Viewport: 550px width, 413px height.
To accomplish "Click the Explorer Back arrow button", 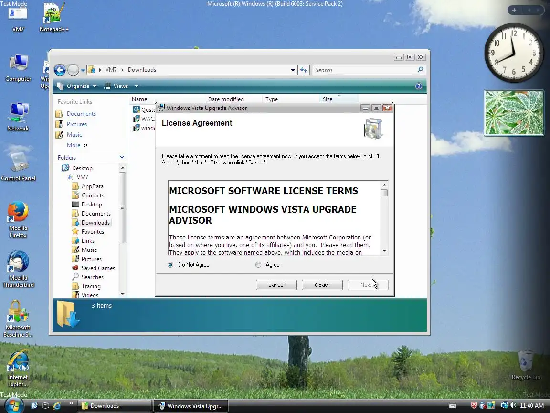I will (x=60, y=70).
